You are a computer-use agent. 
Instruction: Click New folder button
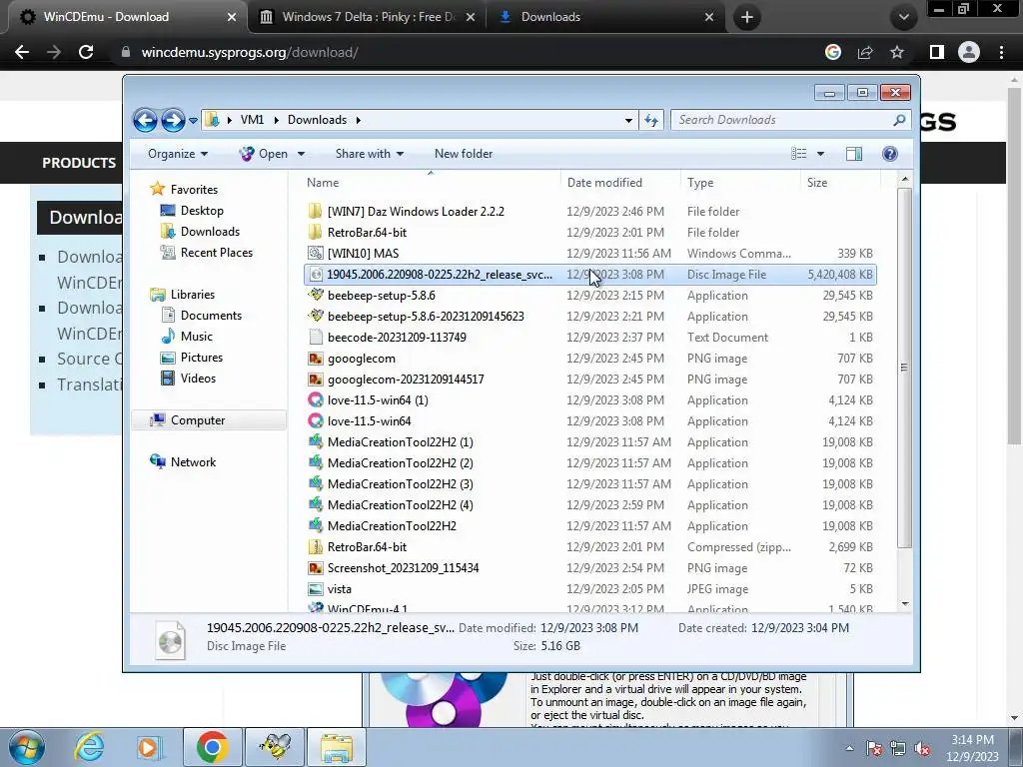click(464, 154)
